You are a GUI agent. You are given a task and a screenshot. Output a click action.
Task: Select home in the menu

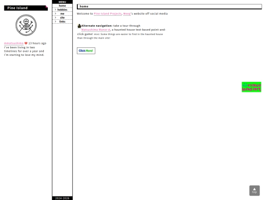pos(62,6)
